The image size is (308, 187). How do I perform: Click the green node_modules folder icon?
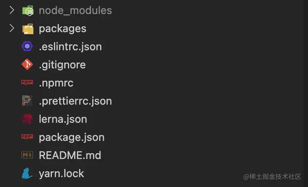[x=28, y=10]
